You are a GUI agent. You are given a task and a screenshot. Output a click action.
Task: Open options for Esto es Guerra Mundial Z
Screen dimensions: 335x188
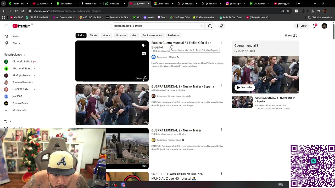pos(221,42)
